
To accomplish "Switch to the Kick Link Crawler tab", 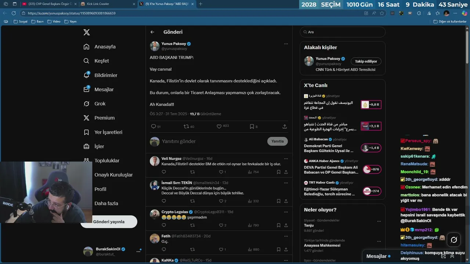I will click(108, 4).
